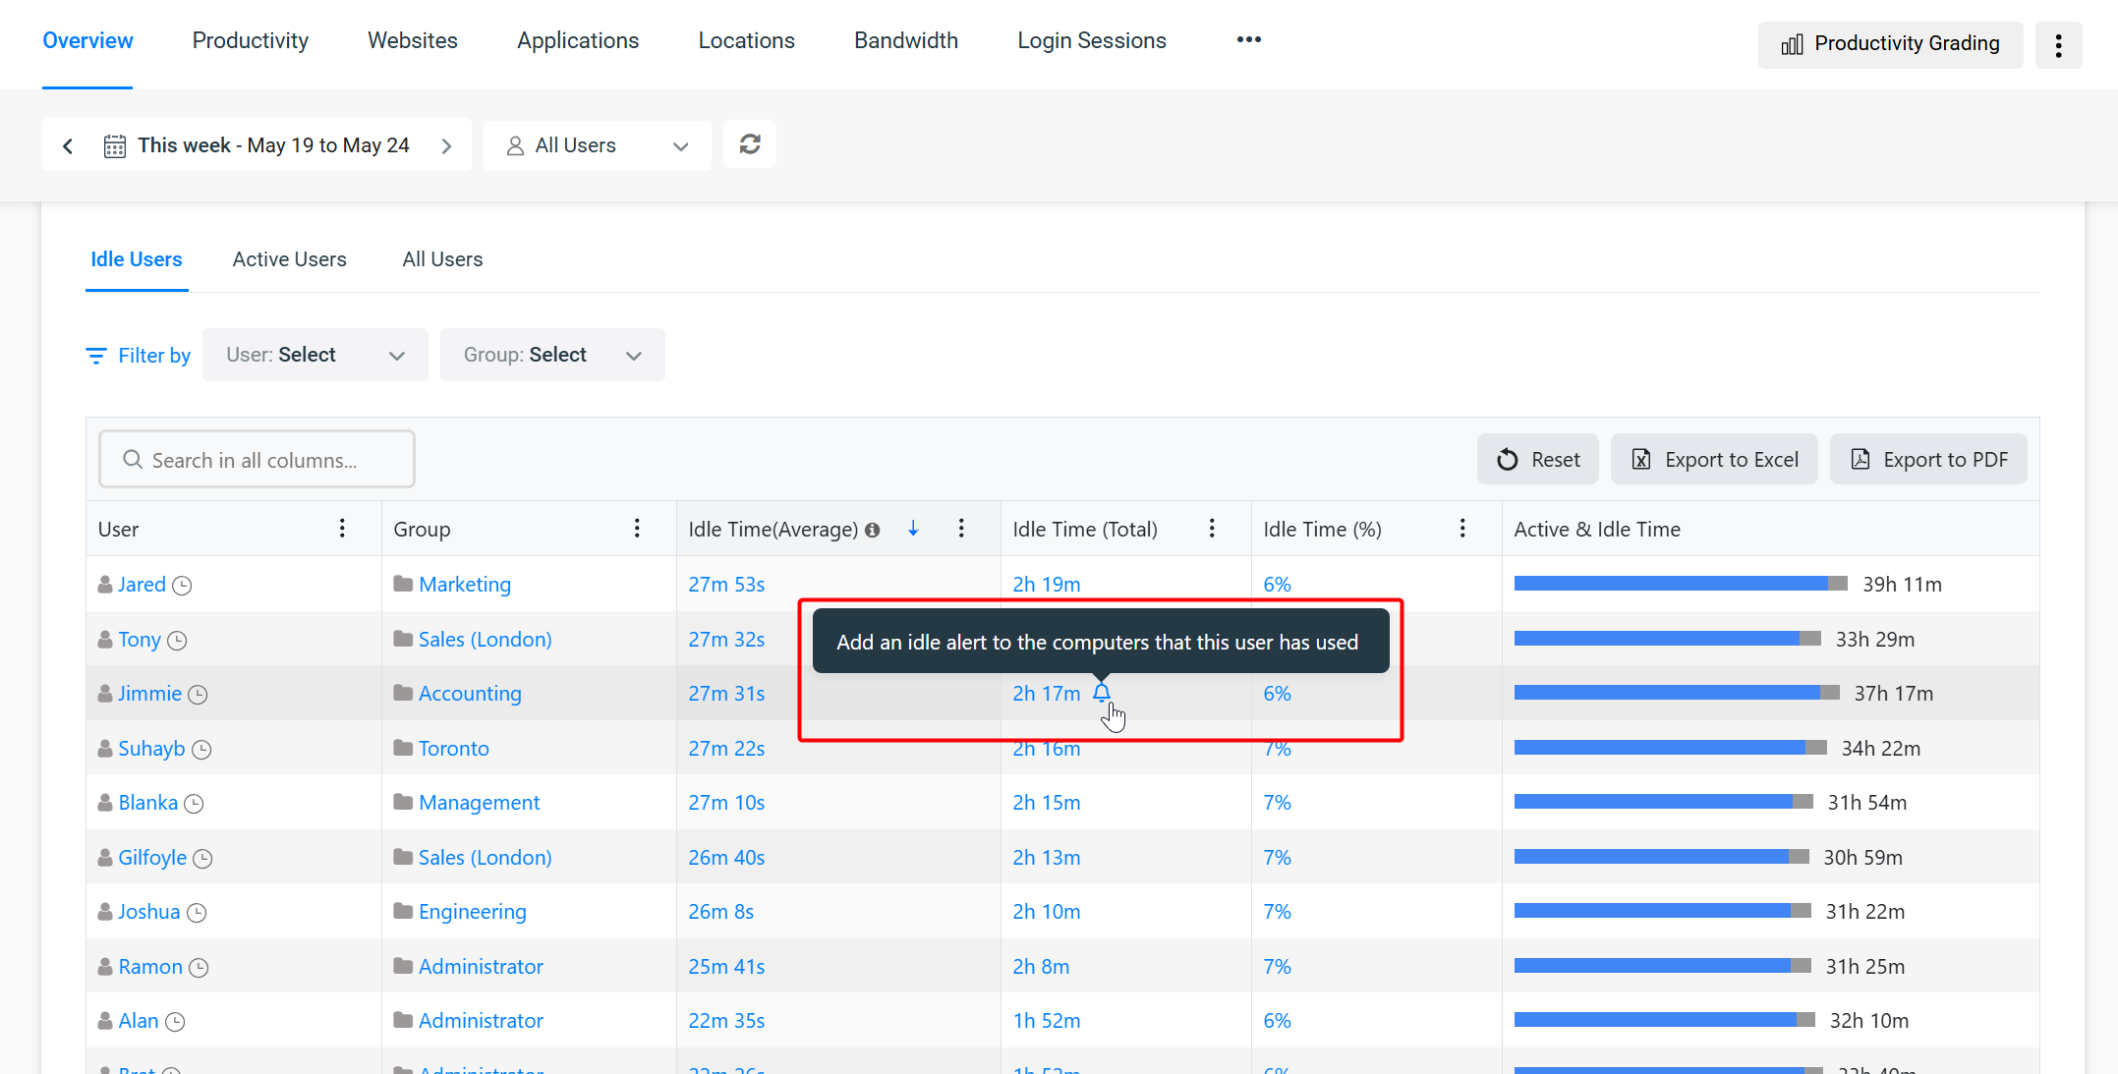Image resolution: width=2118 pixels, height=1074 pixels.
Task: Open the Bandwidth tab
Action: pyautogui.click(x=906, y=40)
